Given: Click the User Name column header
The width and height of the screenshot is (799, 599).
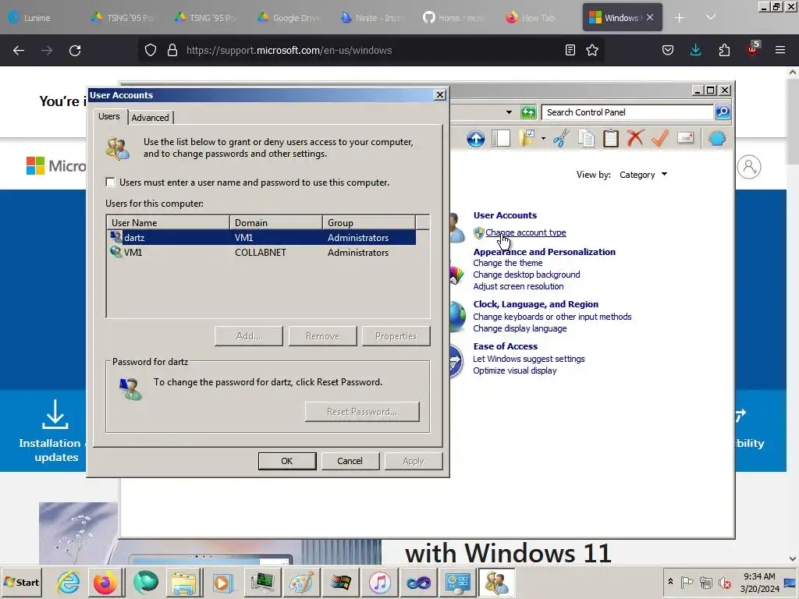Looking at the screenshot, I should click(168, 222).
